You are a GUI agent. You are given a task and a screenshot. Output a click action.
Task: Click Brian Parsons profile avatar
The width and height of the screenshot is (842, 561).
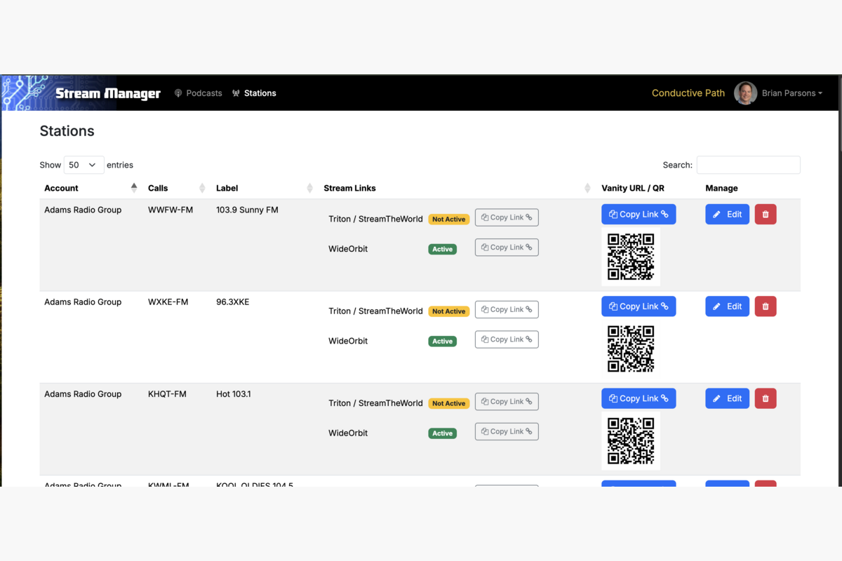[745, 93]
